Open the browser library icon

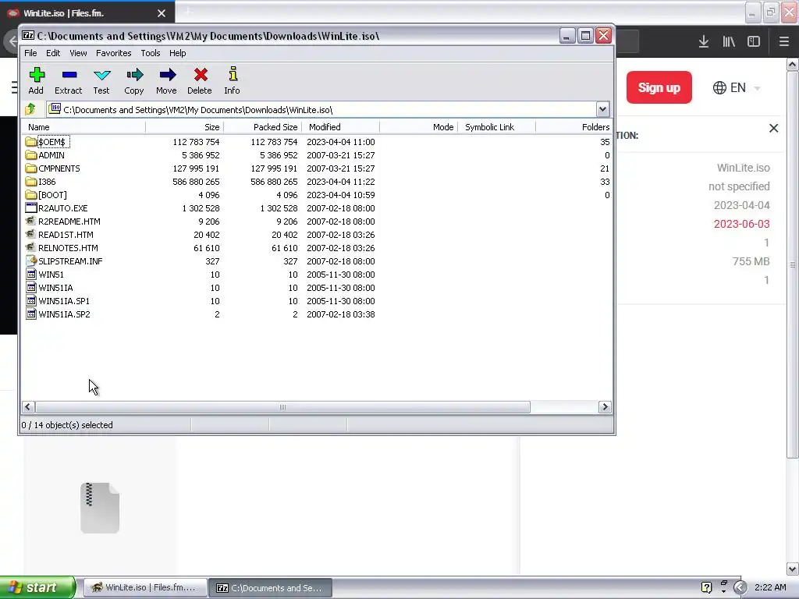729,41
